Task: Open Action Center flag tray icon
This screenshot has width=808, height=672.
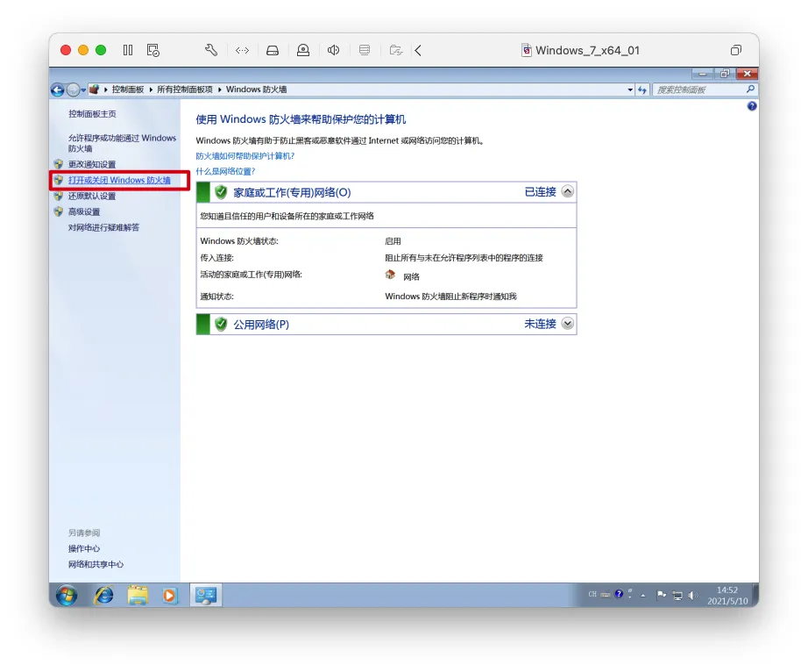Action: [x=661, y=596]
